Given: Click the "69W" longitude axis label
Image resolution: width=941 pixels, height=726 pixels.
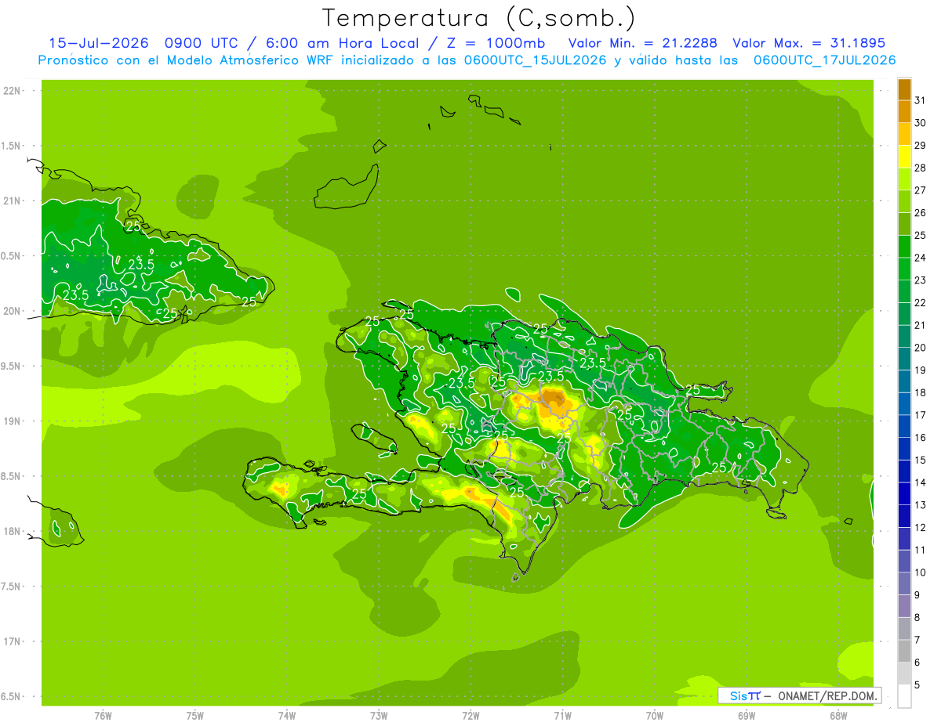Looking at the screenshot, I should tap(747, 716).
